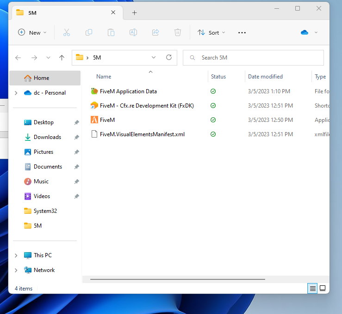
Task: Click the Copy icon in toolbar
Action: click(x=89, y=32)
